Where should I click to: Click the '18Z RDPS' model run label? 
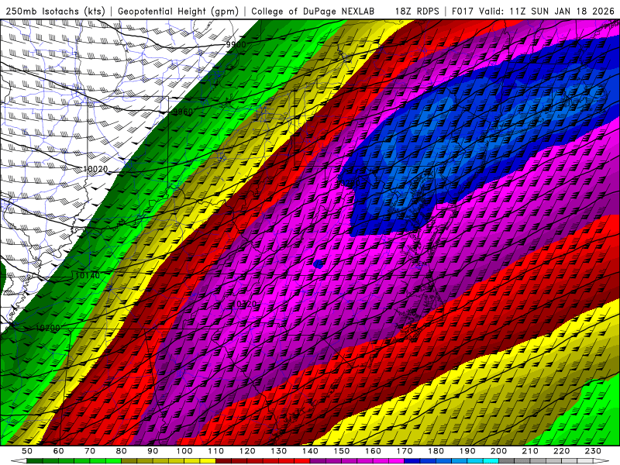(x=417, y=12)
